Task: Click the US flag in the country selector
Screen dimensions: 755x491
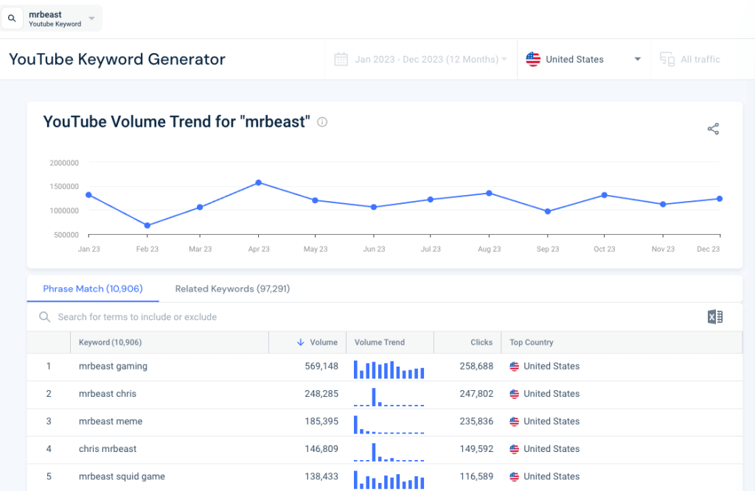Action: (532, 59)
